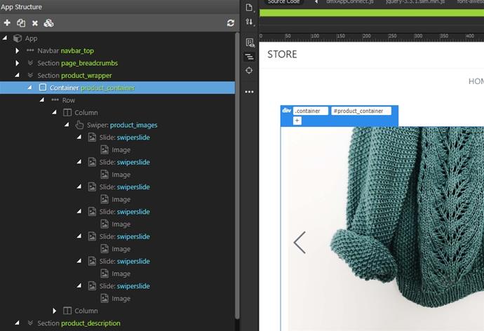
Task: Click the plus button under the div label
Action: (x=297, y=121)
